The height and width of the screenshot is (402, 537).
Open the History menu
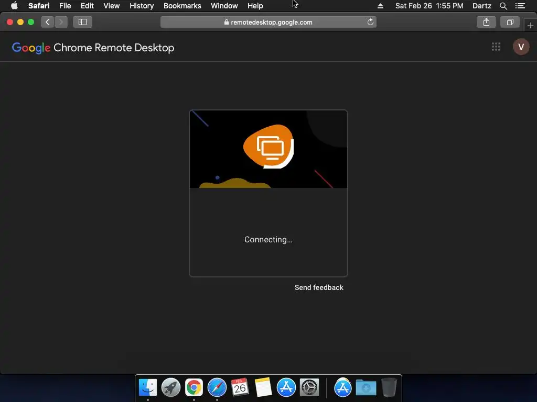[142, 6]
